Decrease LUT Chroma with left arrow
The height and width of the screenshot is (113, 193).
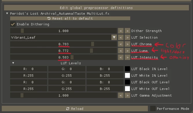[x=121, y=44]
